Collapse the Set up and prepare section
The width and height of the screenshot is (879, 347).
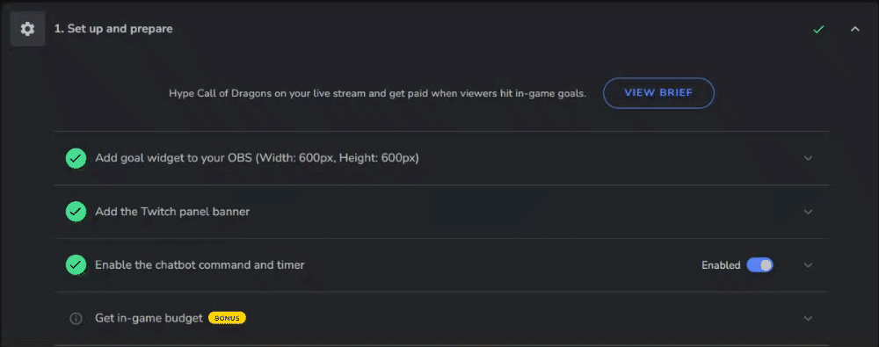point(855,29)
